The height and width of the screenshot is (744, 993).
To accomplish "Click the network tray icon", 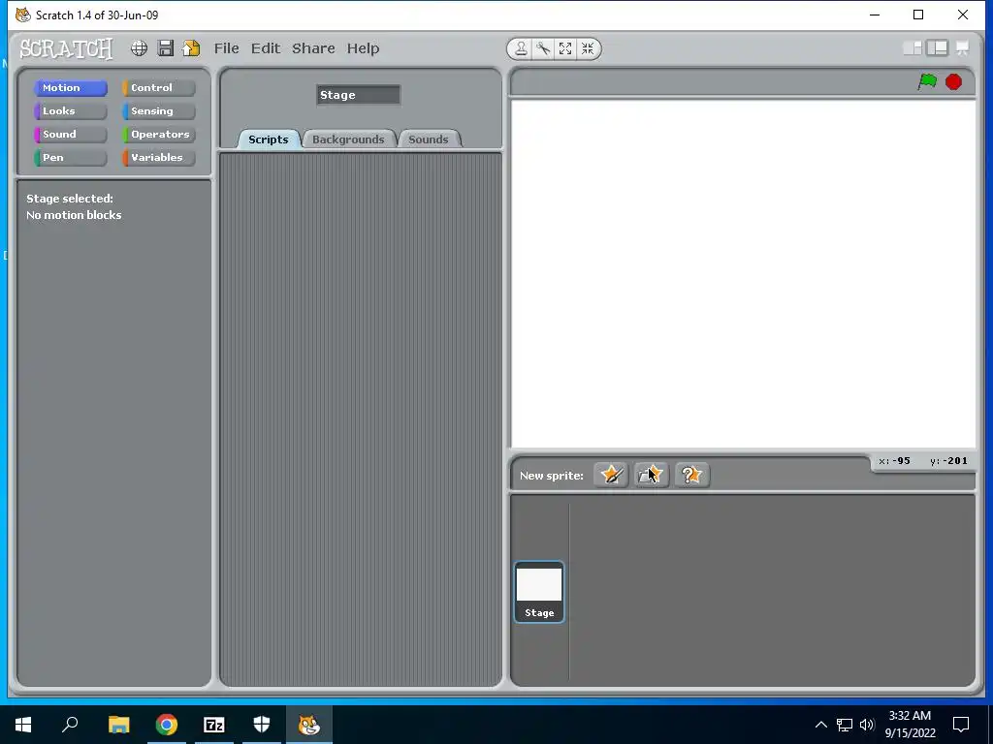I will click(845, 725).
